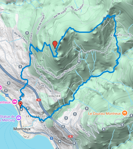Select the Rue du Temple street label
This screenshot has height=149, width=133.
[x=50, y=131]
